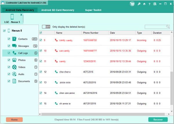The image size is (174, 124).
Task: Click the Call Logs phone icon
Action: pyautogui.click(x=14, y=53)
